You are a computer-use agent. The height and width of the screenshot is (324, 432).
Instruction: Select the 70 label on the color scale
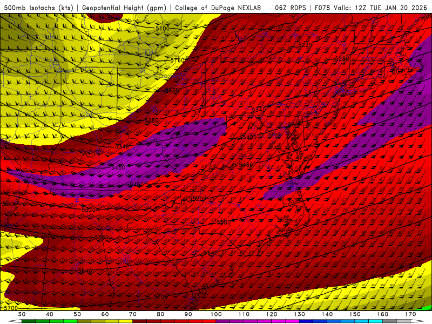[133, 314]
